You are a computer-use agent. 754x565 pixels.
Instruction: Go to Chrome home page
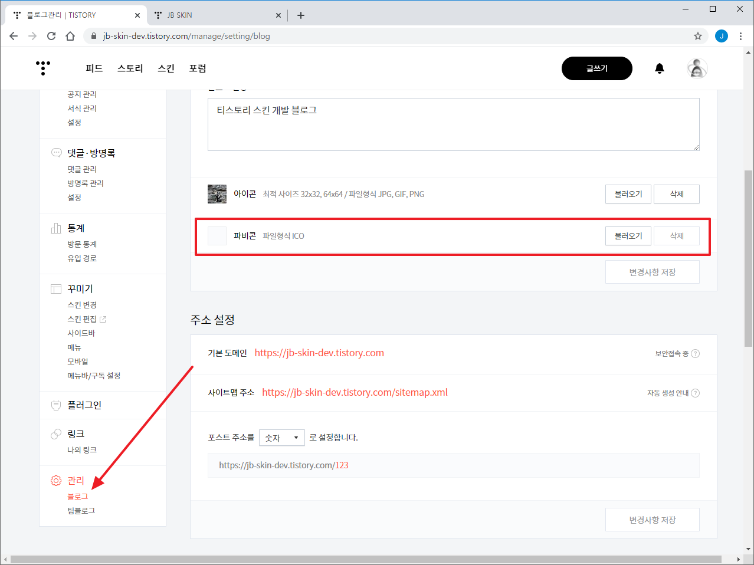tap(70, 36)
